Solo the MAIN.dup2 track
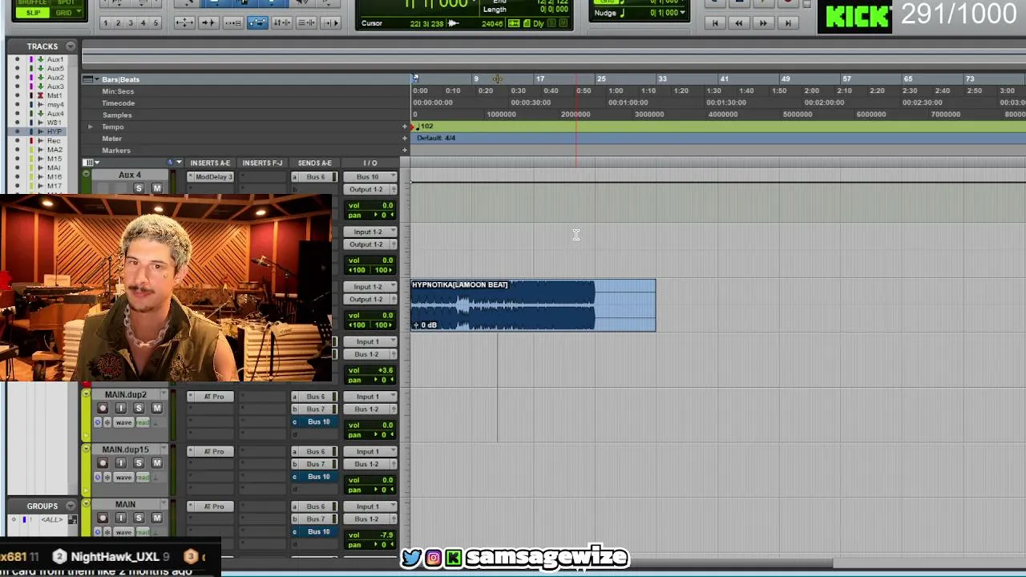 coord(139,409)
